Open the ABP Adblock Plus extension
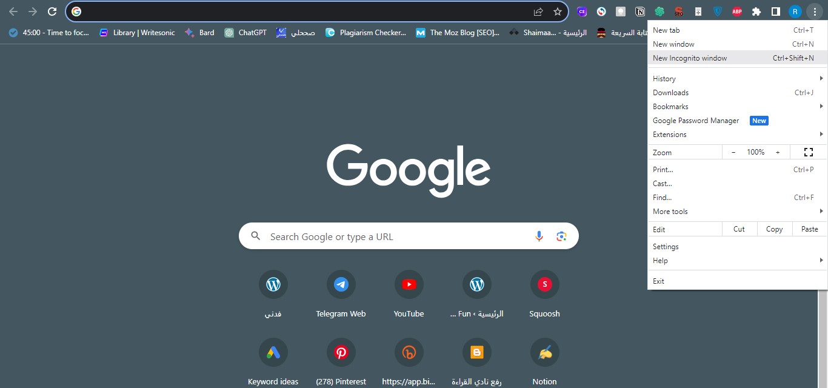The height and width of the screenshot is (388, 828). click(x=737, y=12)
